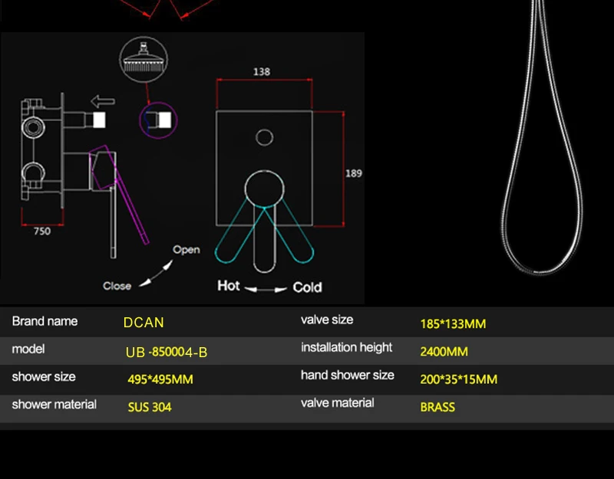Select the '2400MM' value
This screenshot has height=479, width=614.
click(x=444, y=352)
